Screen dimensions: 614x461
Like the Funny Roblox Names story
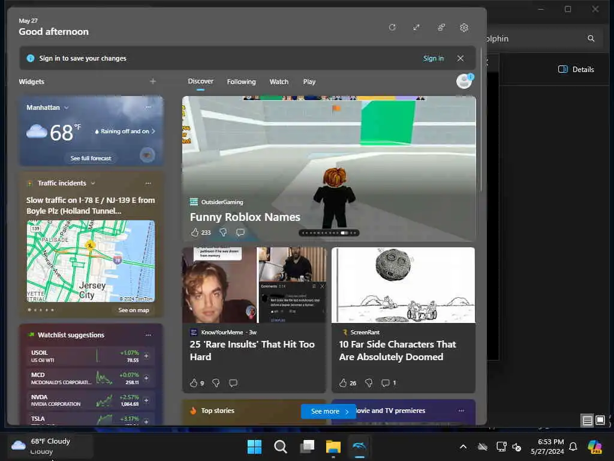[x=195, y=232]
